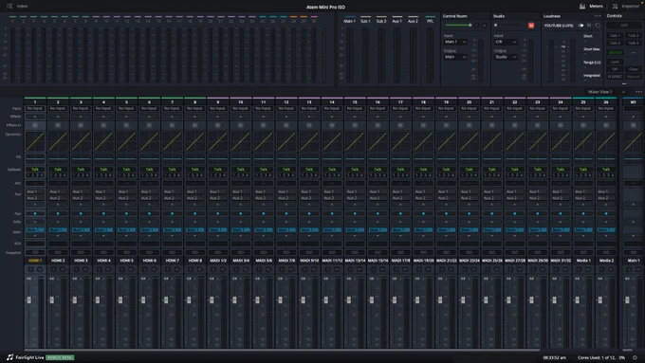The width and height of the screenshot is (645, 363).
Task: Toggle Effects In on channel 1
Action: [35, 125]
